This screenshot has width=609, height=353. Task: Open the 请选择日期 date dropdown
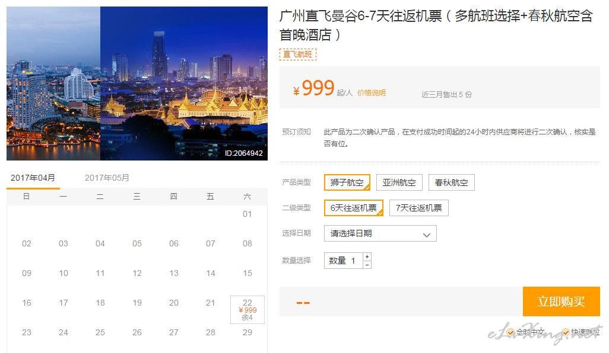click(x=380, y=233)
